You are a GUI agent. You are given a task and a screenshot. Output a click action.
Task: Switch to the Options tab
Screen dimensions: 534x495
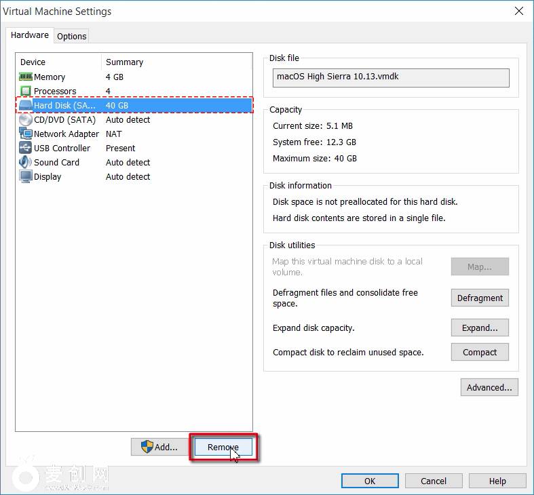[x=71, y=36]
